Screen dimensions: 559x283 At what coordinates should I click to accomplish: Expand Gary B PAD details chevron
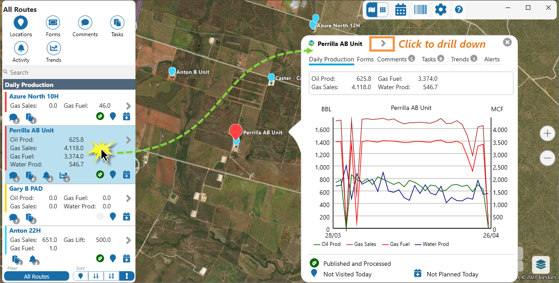pos(128,198)
